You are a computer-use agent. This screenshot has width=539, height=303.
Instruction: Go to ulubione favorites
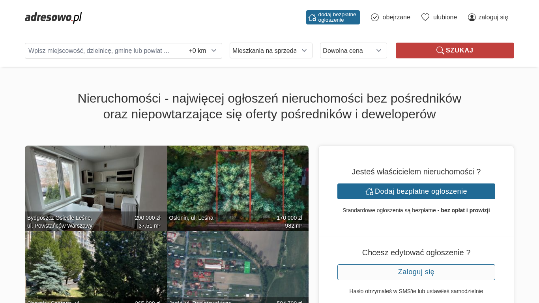point(445,17)
